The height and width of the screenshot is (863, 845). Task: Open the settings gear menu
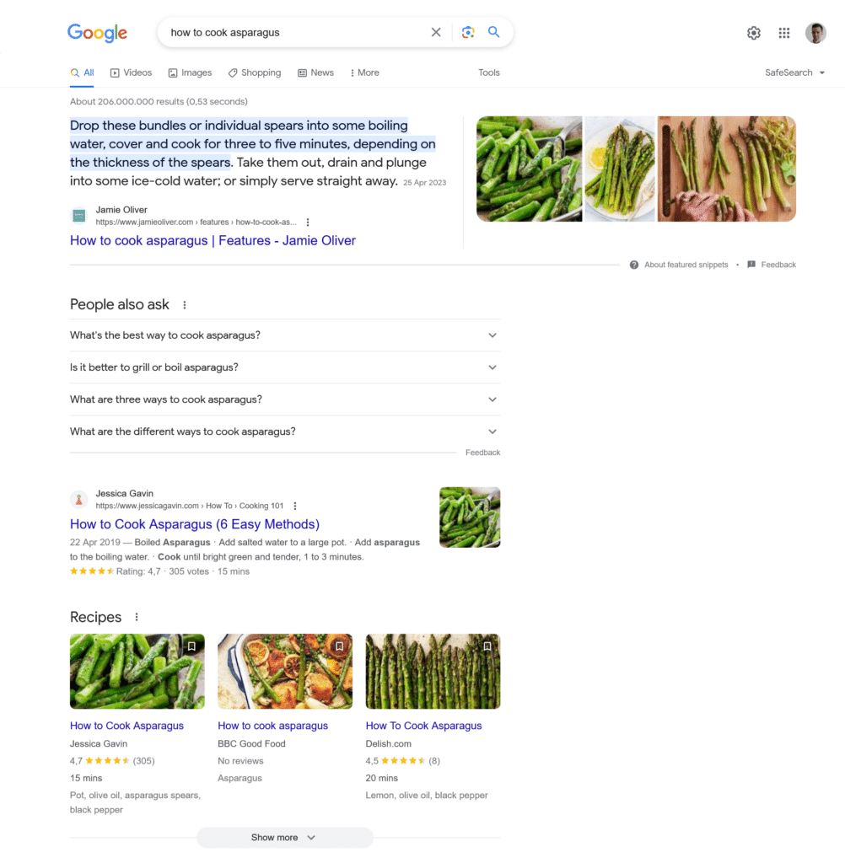tap(753, 33)
